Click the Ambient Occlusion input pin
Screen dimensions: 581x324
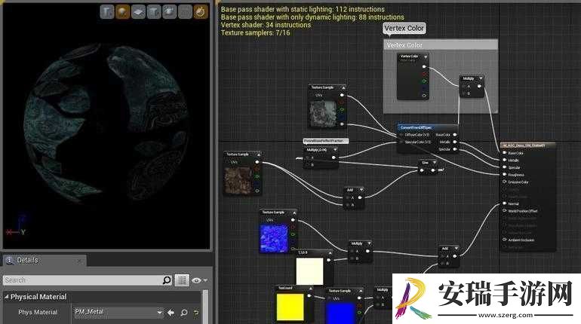[x=504, y=240]
